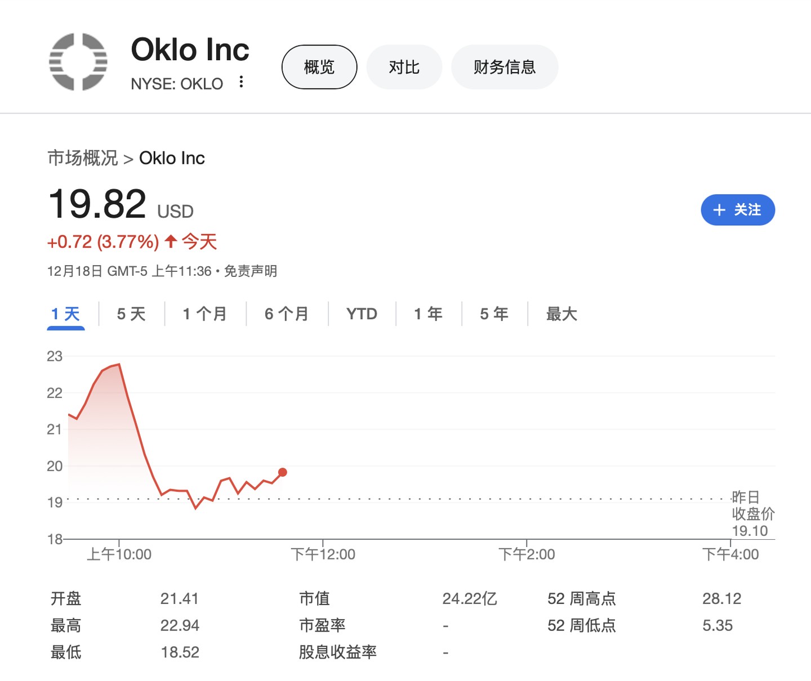Viewport: 811px width, 681px height.
Task: Click the 市场概况 breadcrumb link
Action: coord(83,158)
